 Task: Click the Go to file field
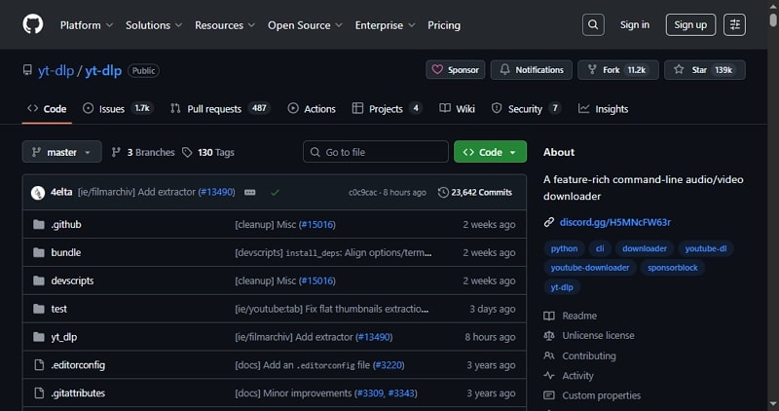click(375, 152)
